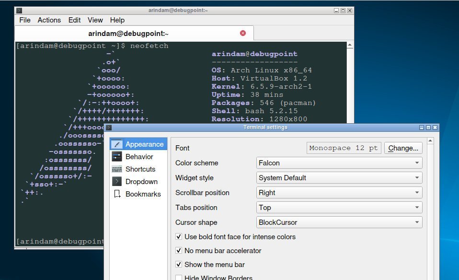Click the "Kernel: 6.5.9-arch2-1" line
The height and width of the screenshot is (280, 459).
[262, 87]
